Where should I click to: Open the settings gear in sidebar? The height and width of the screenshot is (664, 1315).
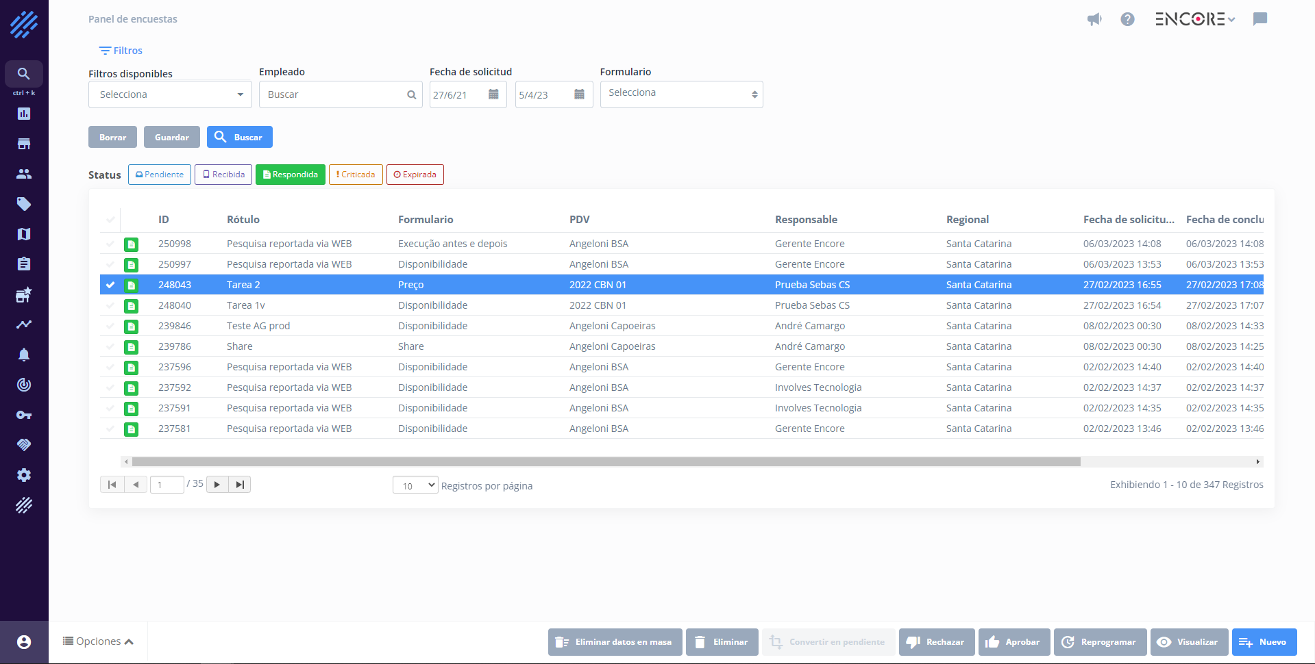click(x=24, y=475)
